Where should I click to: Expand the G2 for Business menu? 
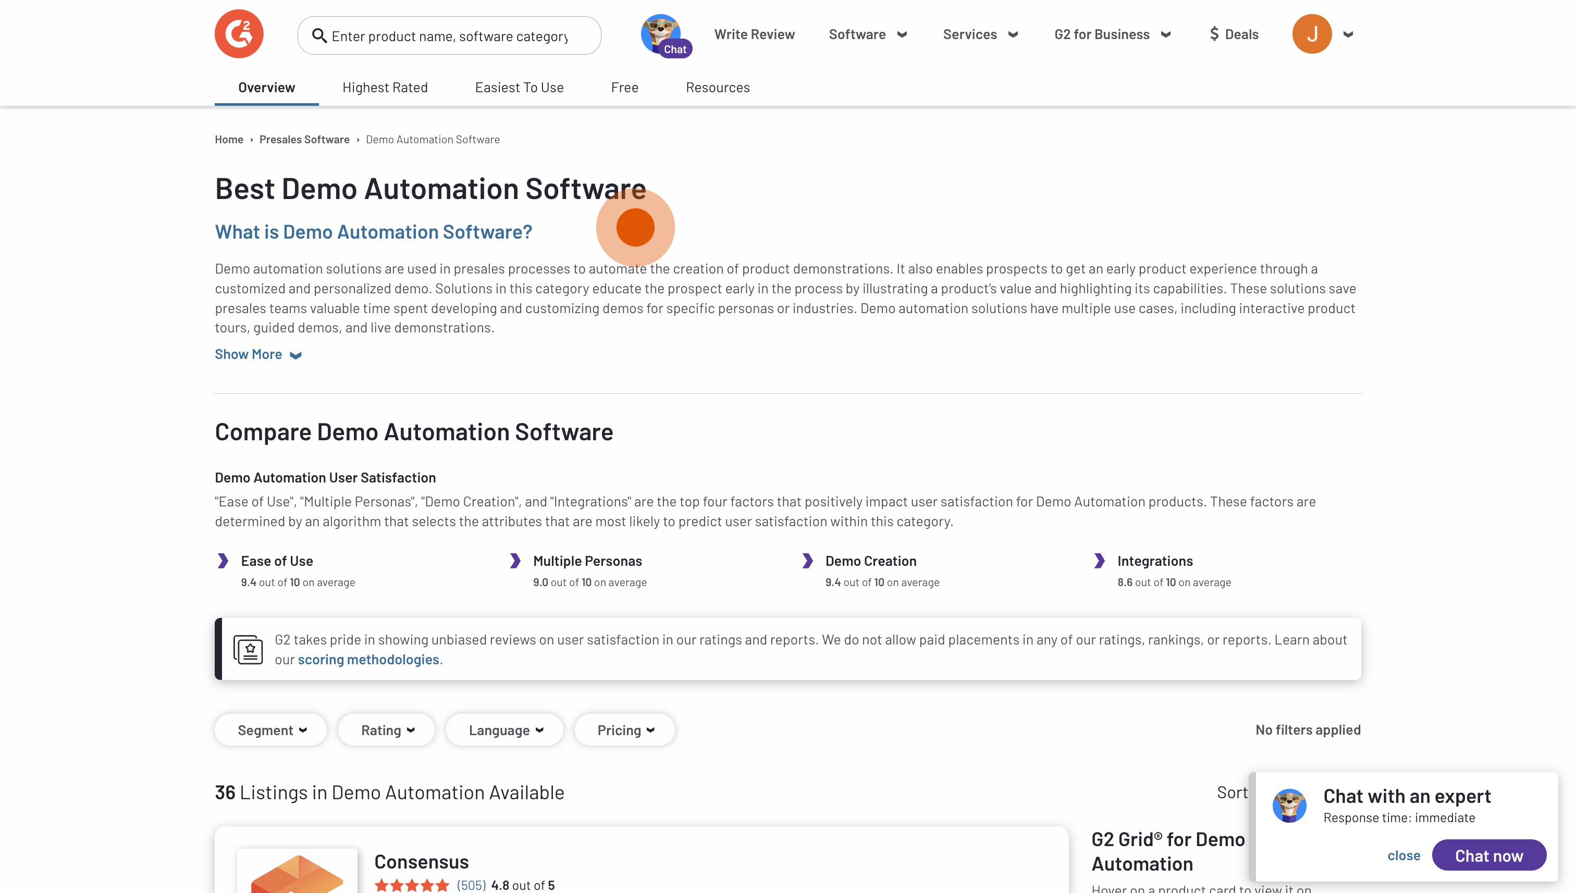1113,34
